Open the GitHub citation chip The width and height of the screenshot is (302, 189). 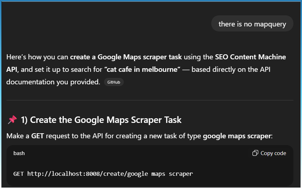coord(114,82)
